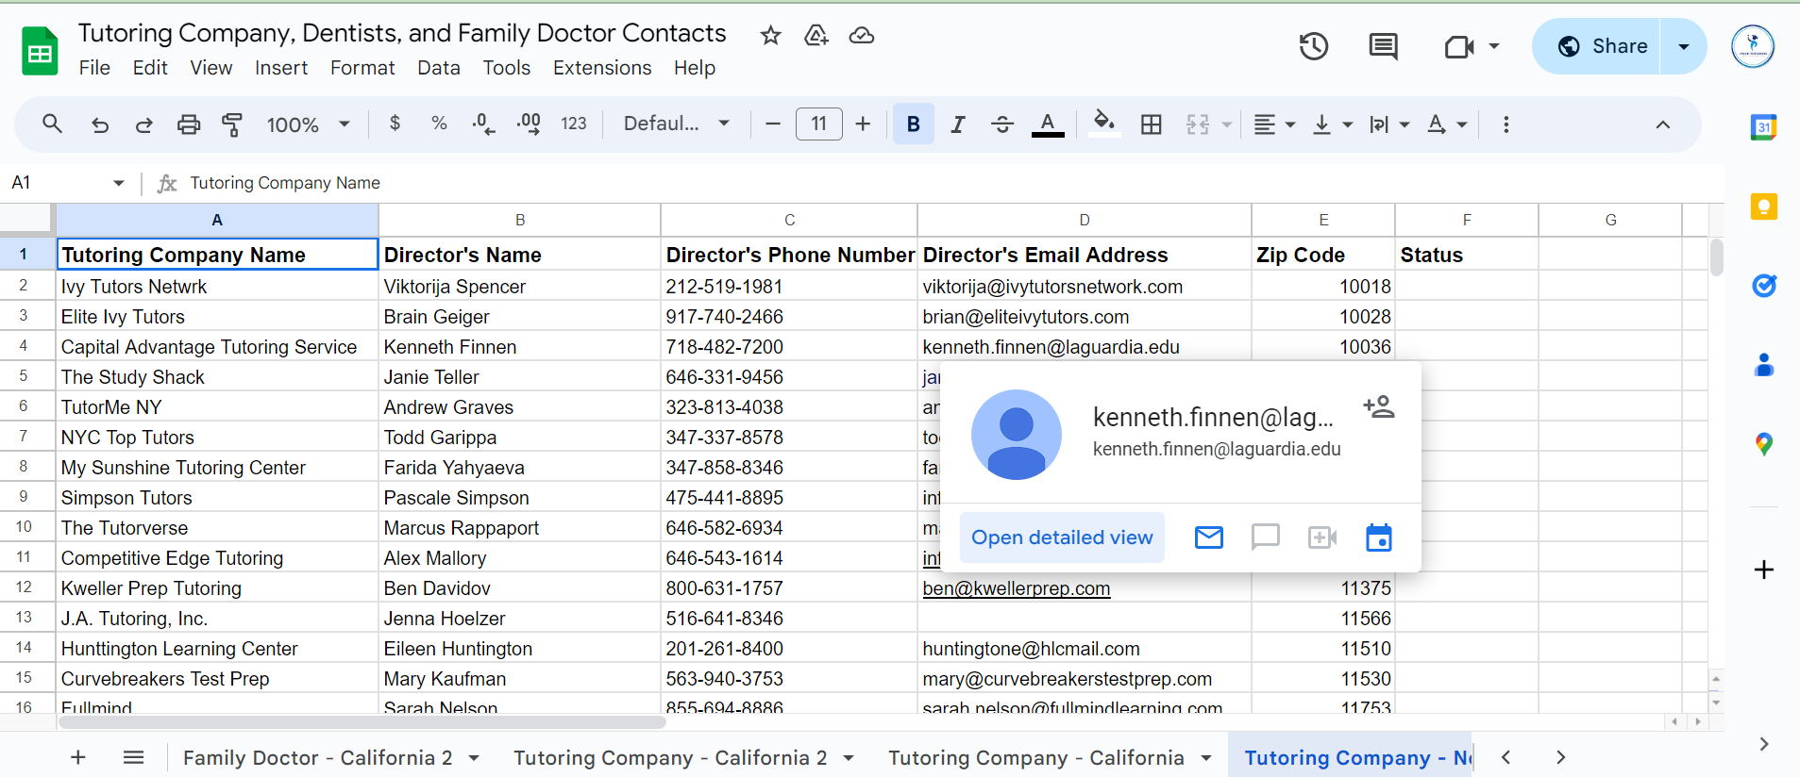Check the cloud document status icon
Image resolution: width=1800 pixels, height=777 pixels.
point(862,36)
